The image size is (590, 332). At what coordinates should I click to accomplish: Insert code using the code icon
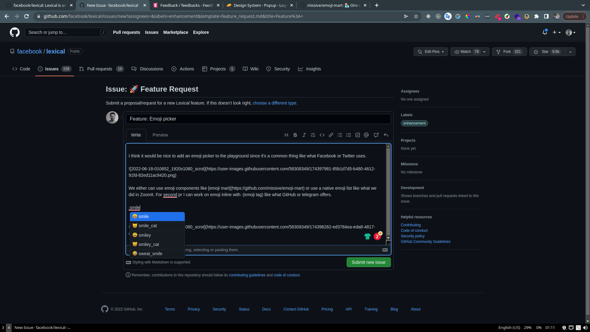322,135
